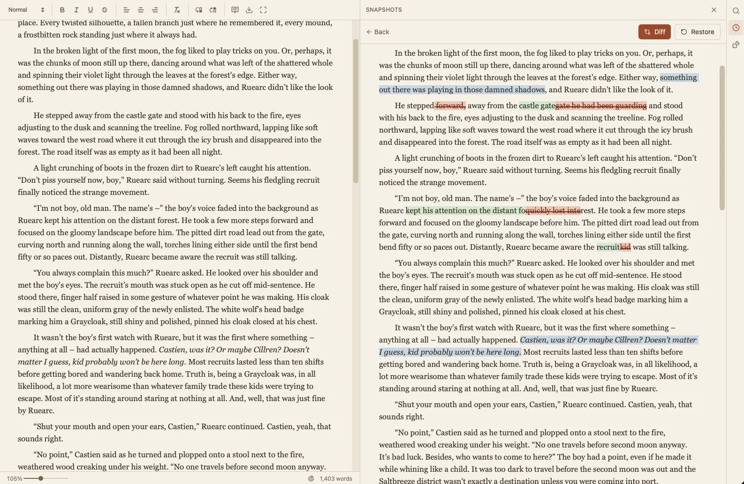Open the Normal paragraph style dropdown
Viewport: 744px width, 484px height.
click(26, 10)
